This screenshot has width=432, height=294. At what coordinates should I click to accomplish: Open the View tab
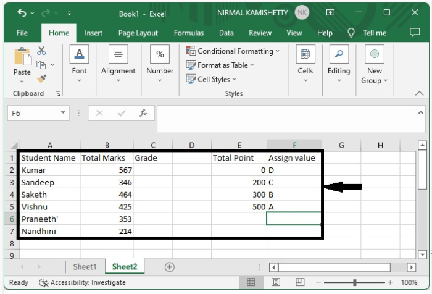point(294,33)
